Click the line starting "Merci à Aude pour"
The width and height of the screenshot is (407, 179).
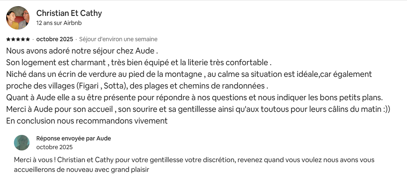198,109
